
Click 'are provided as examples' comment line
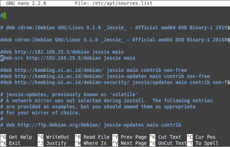click(x=98, y=107)
